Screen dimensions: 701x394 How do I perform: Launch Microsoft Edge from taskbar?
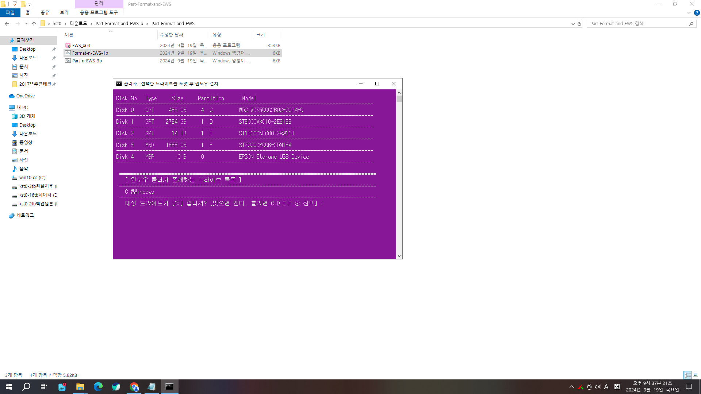98,387
